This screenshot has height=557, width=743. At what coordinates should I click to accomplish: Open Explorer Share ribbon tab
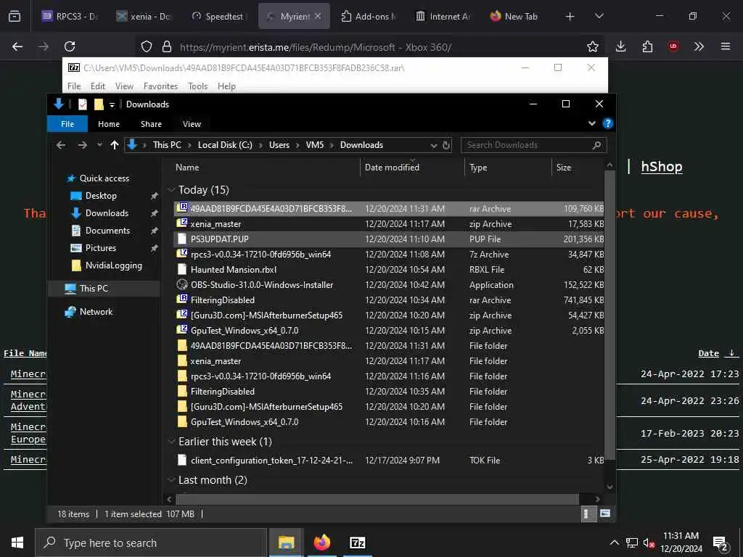click(151, 123)
